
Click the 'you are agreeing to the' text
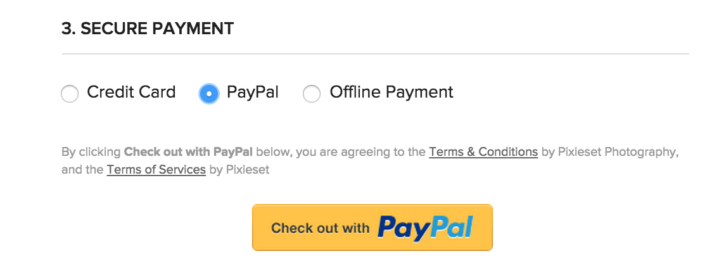click(x=360, y=152)
